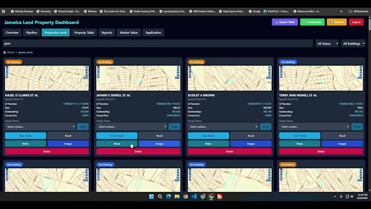Click green_acres breadcrumb link
The image size is (371, 209).
tap(26, 52)
